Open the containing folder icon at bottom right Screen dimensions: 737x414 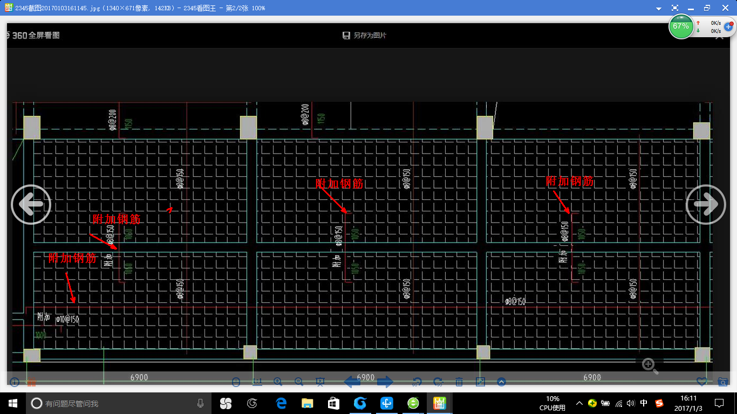pos(723,382)
